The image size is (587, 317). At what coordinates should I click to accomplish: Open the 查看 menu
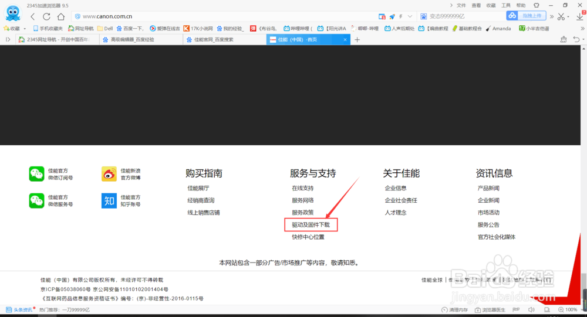(476, 5)
